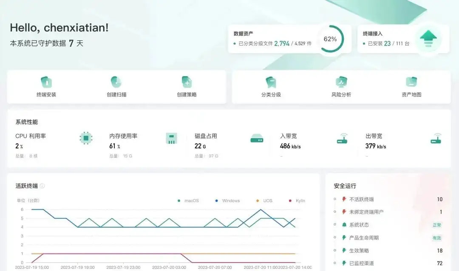This screenshot has width=459, height=271.
Task: Click the 数据资产 card title
Action: (243, 34)
